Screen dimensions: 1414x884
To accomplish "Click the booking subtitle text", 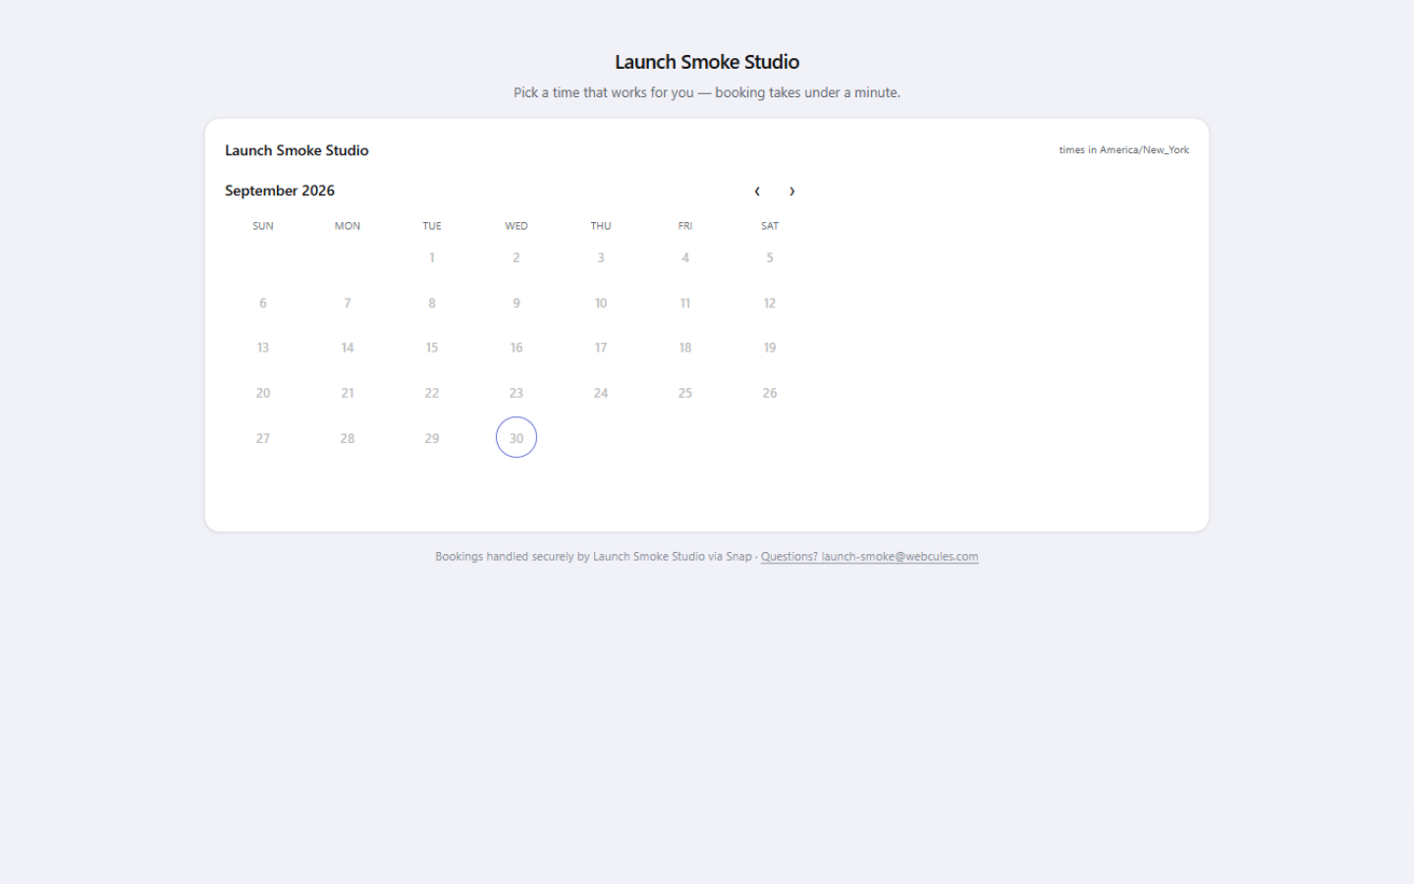I will click(x=707, y=92).
